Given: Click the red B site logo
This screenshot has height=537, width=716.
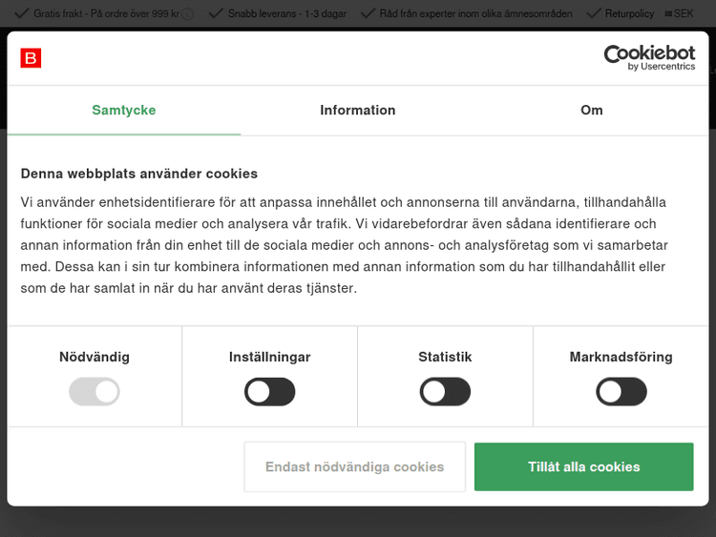Looking at the screenshot, I should pyautogui.click(x=31, y=59).
